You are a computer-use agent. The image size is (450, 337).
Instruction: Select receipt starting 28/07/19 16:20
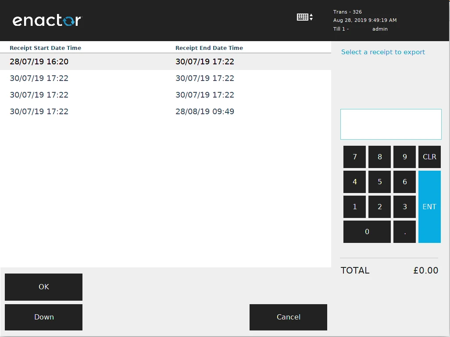point(39,62)
